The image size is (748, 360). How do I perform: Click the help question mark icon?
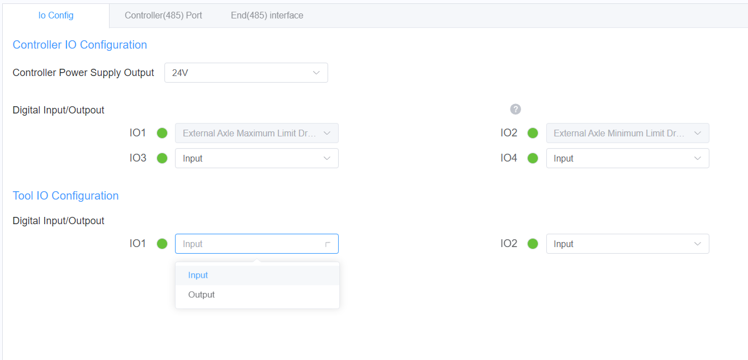point(515,109)
